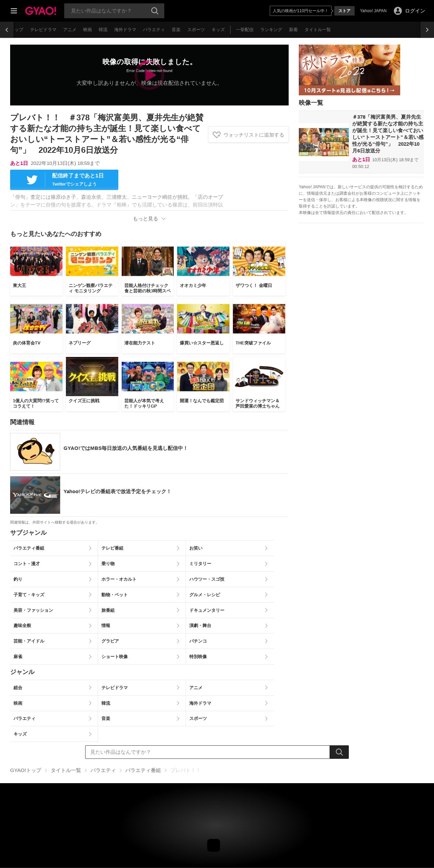Open the THE突破ファイル thumbnail

259,319
